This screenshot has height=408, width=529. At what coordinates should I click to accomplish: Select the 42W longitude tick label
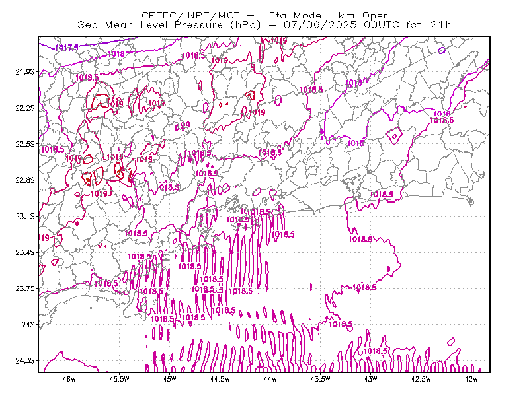point(471,379)
